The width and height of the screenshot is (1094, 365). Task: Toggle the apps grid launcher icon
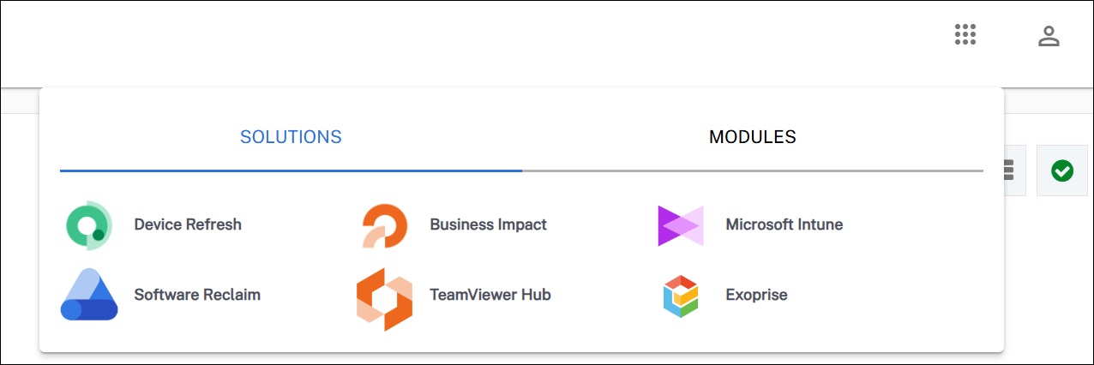click(965, 35)
